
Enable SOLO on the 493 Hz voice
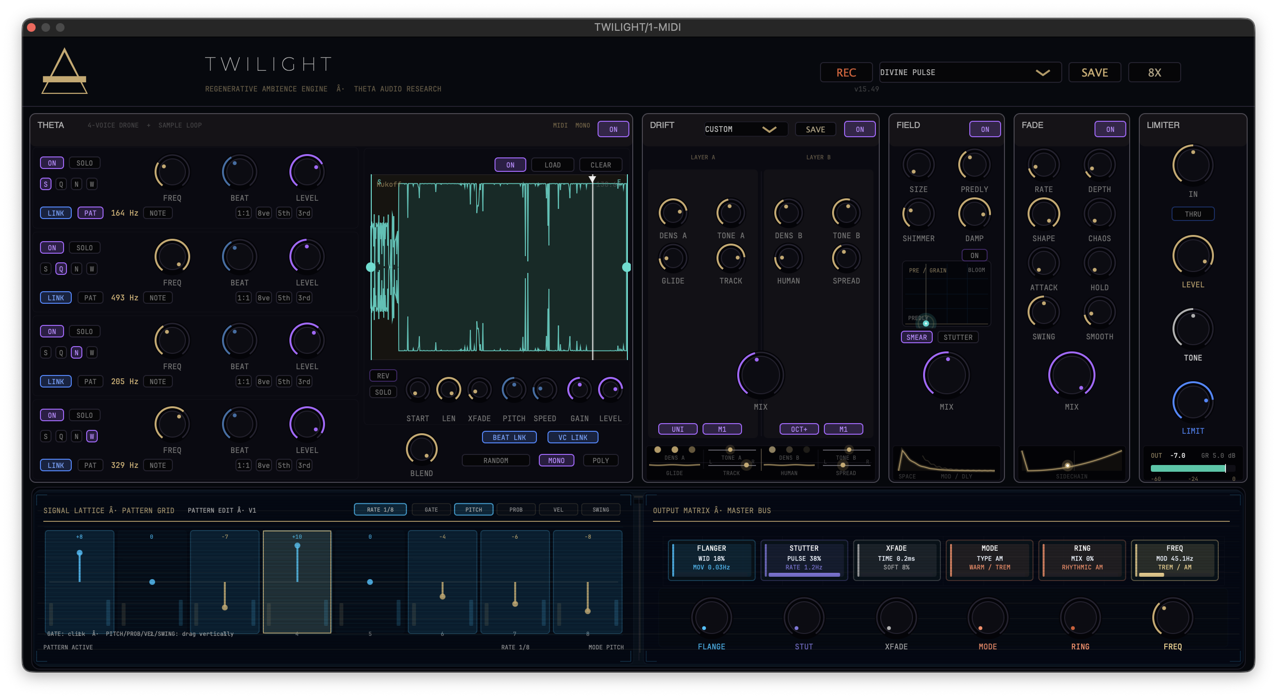coord(84,248)
